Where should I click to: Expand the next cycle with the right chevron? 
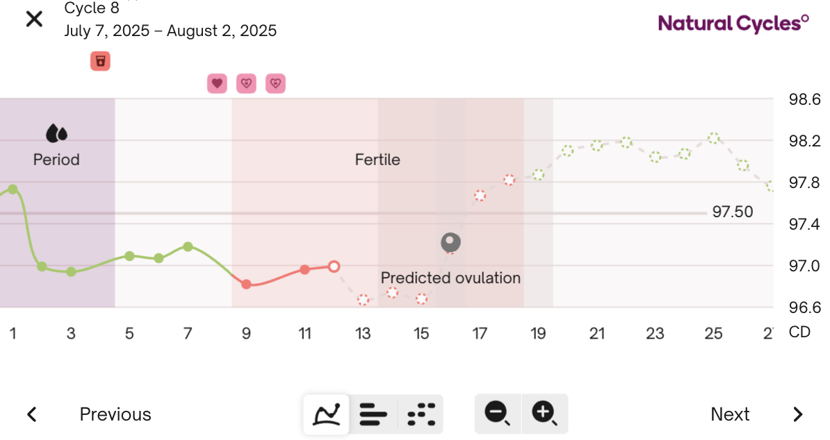[798, 414]
